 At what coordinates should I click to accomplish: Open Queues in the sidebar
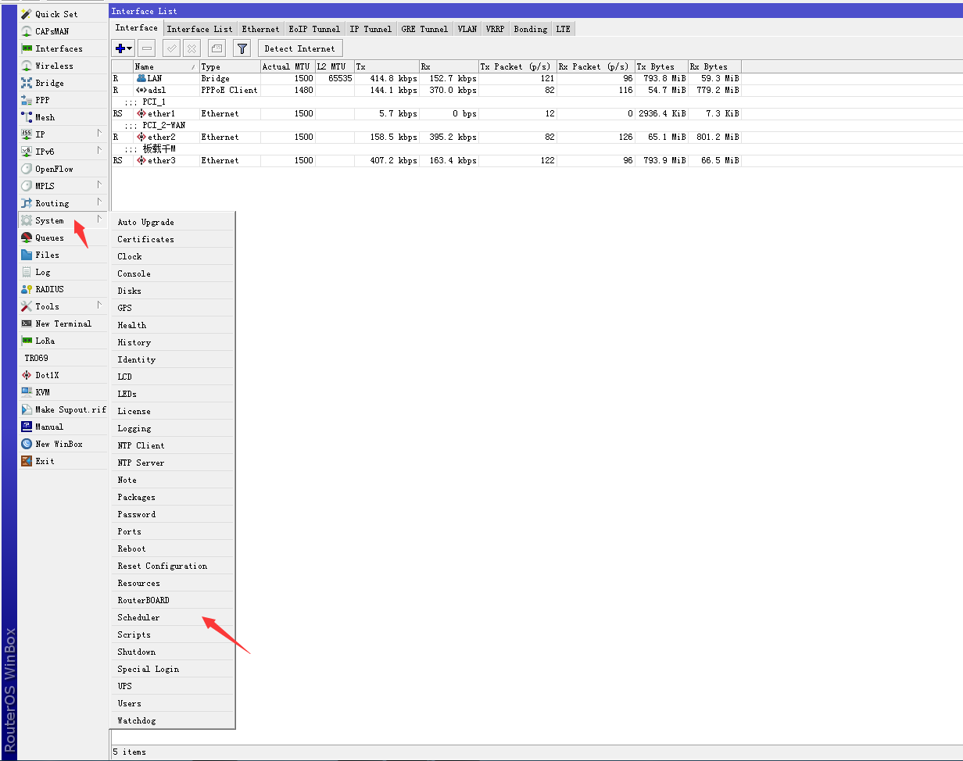point(63,238)
